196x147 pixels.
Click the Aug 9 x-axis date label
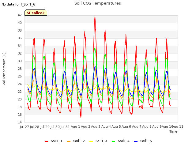[x=157, y=127]
